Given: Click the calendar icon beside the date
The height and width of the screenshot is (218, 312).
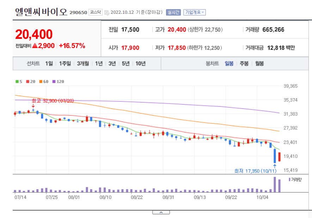Looking at the screenshot, I should tap(107, 13).
